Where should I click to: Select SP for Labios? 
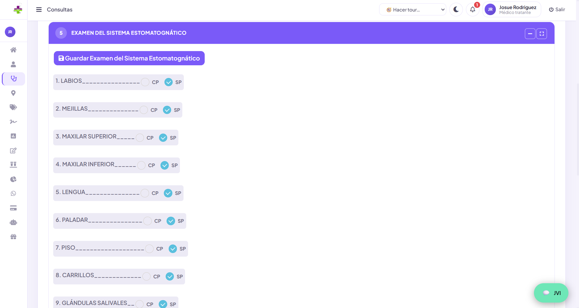click(168, 82)
